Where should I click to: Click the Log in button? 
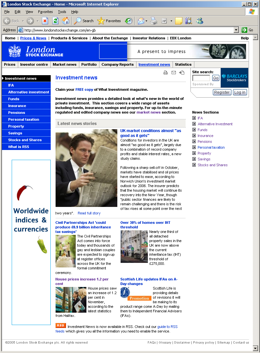tap(240, 92)
